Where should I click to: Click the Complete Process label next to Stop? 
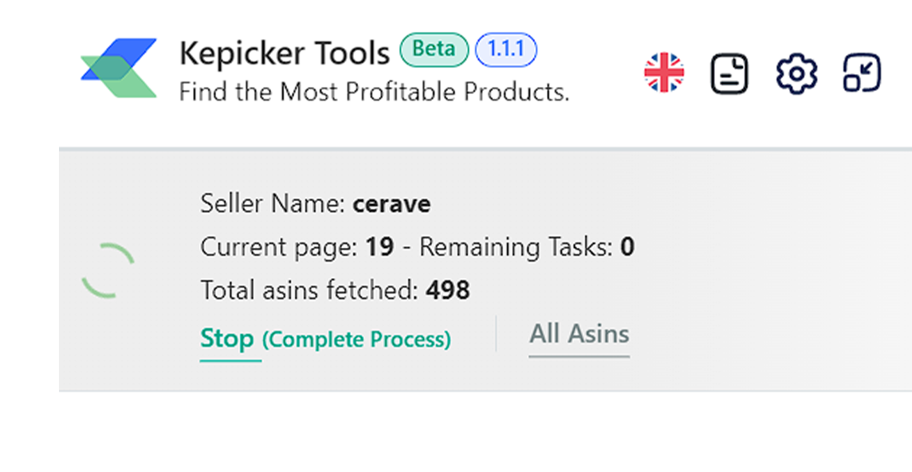(356, 339)
